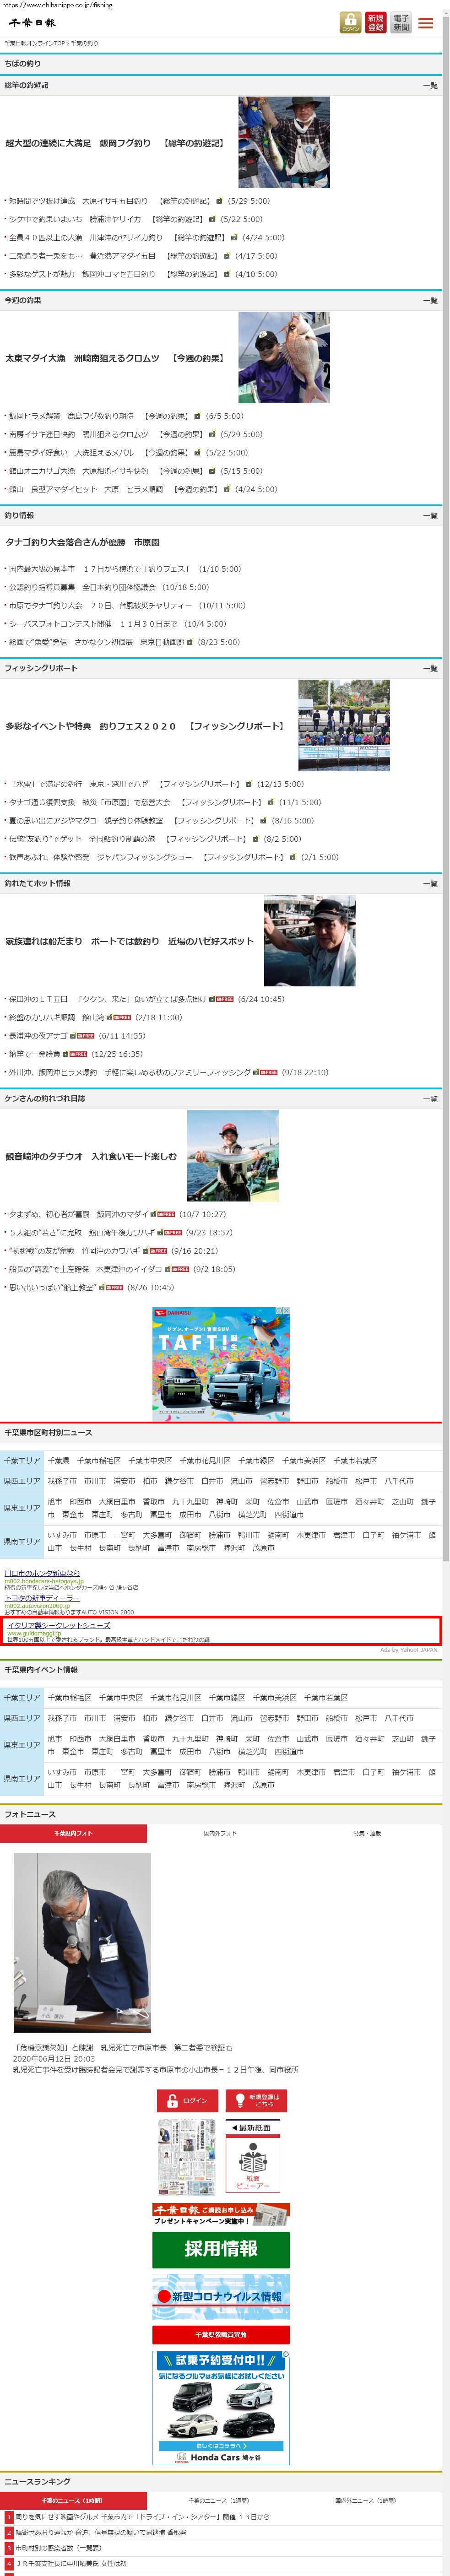Open headline 超大型の連続に大満足 飯岡フグ釣り
The height and width of the screenshot is (2576, 450).
[x=114, y=143]
